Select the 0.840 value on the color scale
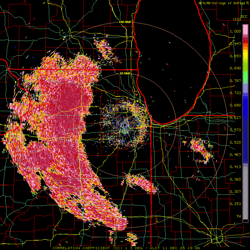 click(x=235, y=68)
